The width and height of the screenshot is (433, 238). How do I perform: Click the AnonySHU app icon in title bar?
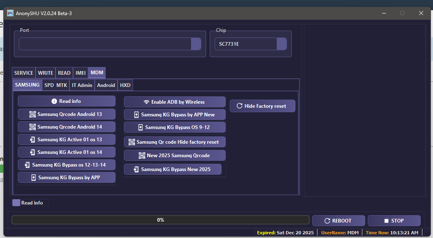[x=10, y=13]
